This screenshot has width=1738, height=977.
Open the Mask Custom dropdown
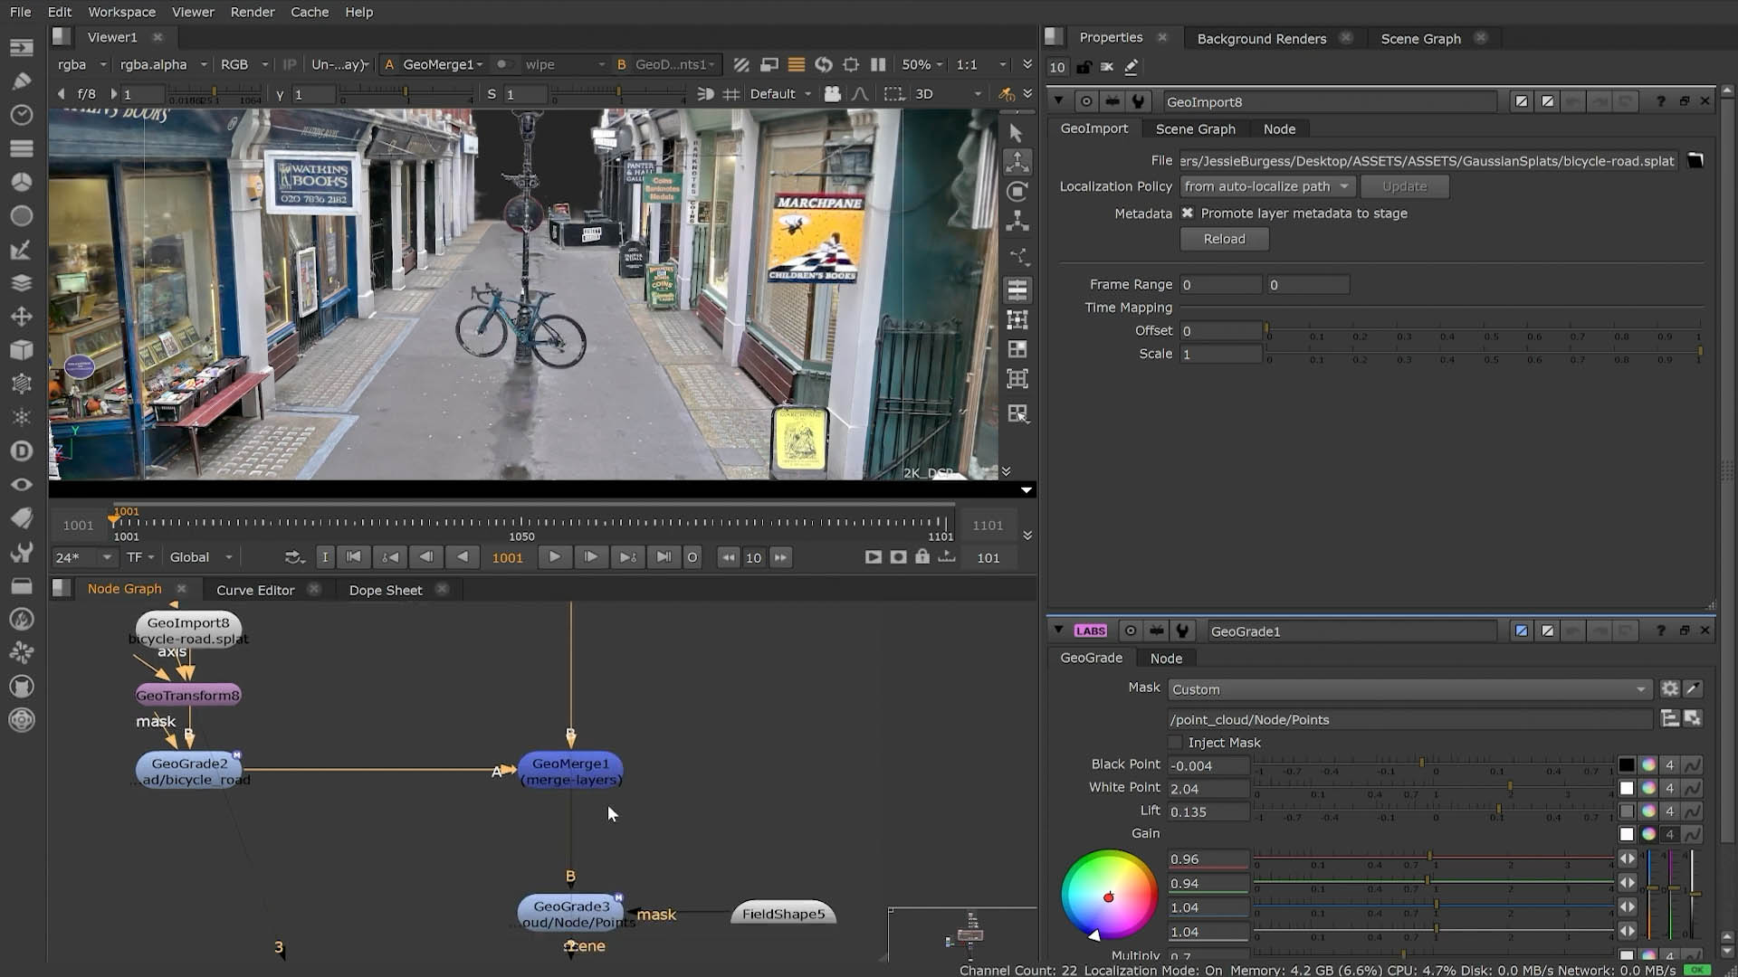(x=1408, y=689)
